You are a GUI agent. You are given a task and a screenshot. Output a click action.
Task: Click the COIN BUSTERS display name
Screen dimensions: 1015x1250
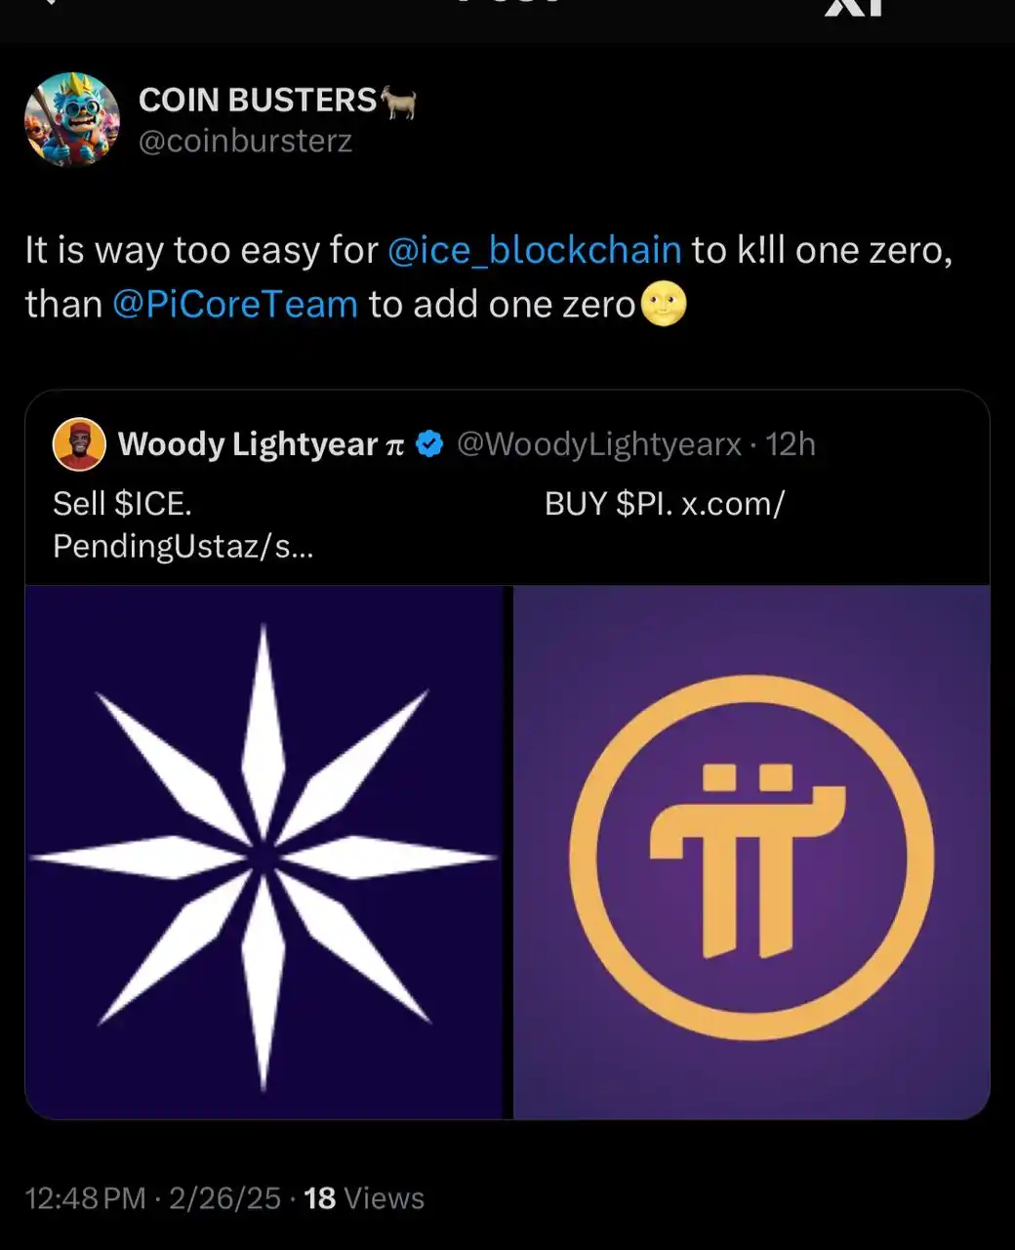(260, 99)
